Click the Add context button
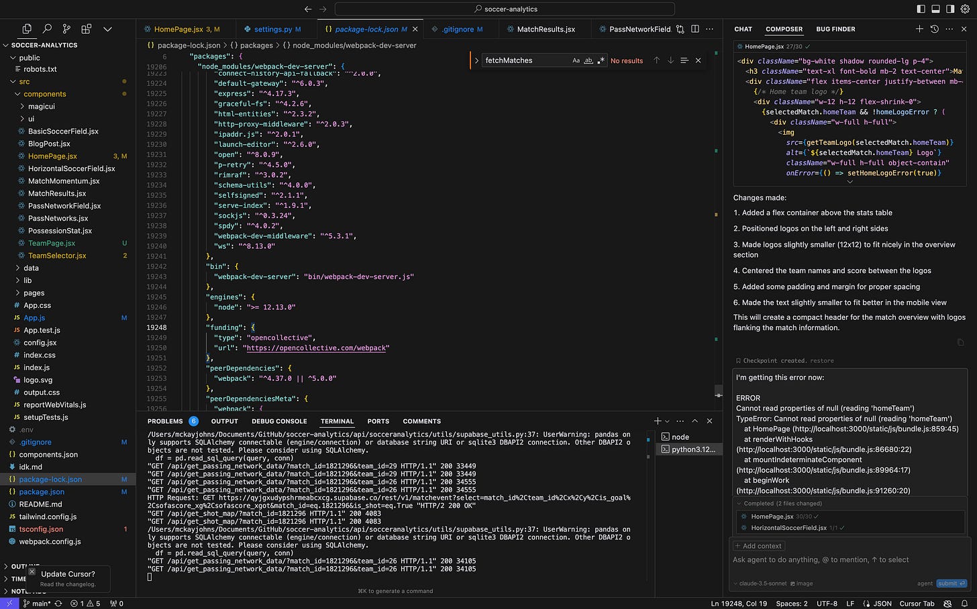Viewport: 977px width, 609px height. 758,546
